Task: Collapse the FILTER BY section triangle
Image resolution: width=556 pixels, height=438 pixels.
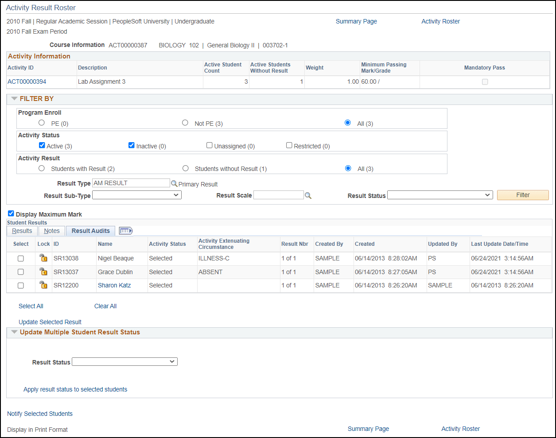Action: click(14, 99)
